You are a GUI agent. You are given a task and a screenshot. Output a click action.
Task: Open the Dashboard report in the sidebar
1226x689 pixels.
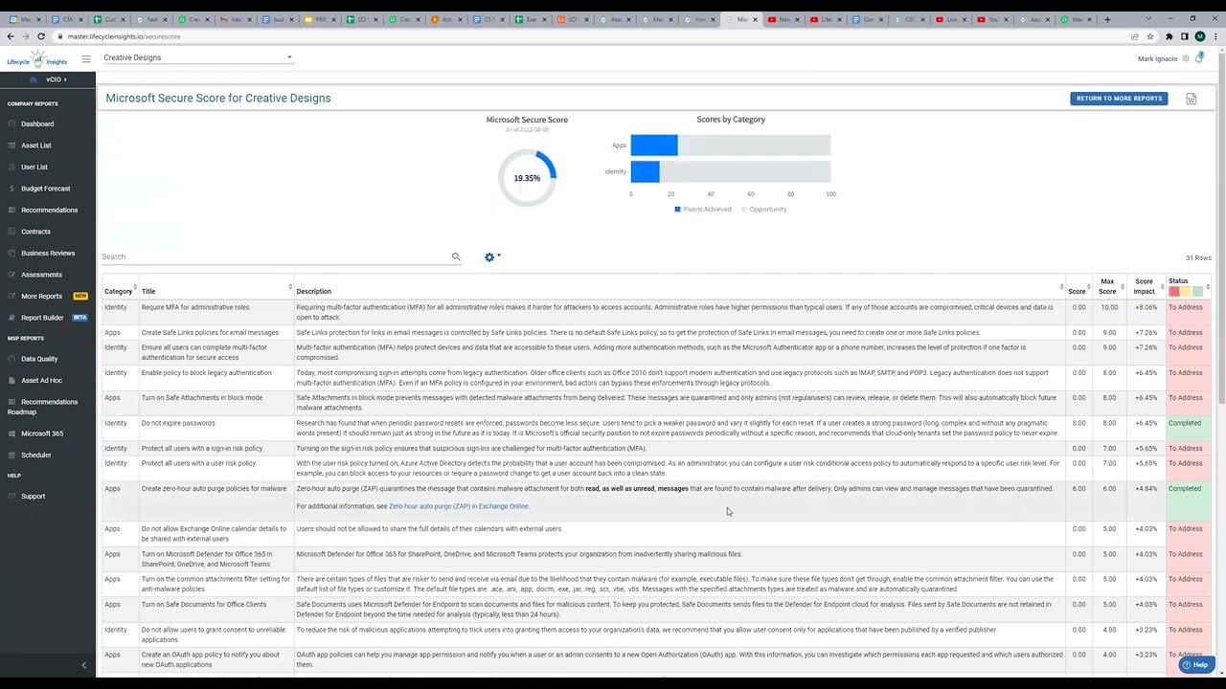coord(37,123)
